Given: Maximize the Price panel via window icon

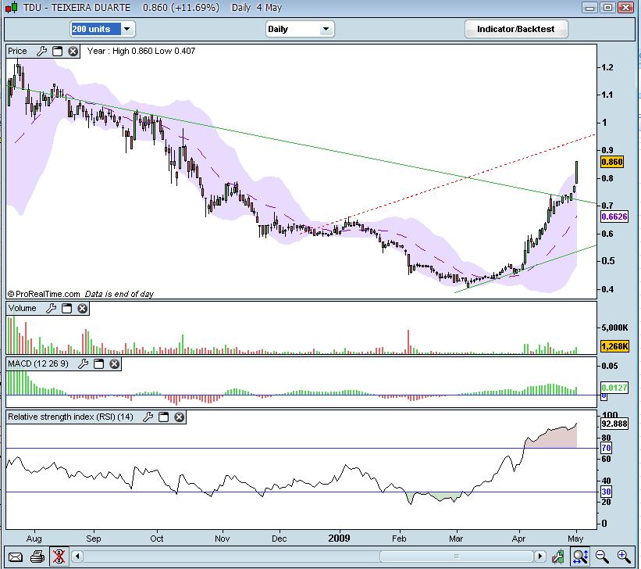Looking at the screenshot, I should click(57, 51).
